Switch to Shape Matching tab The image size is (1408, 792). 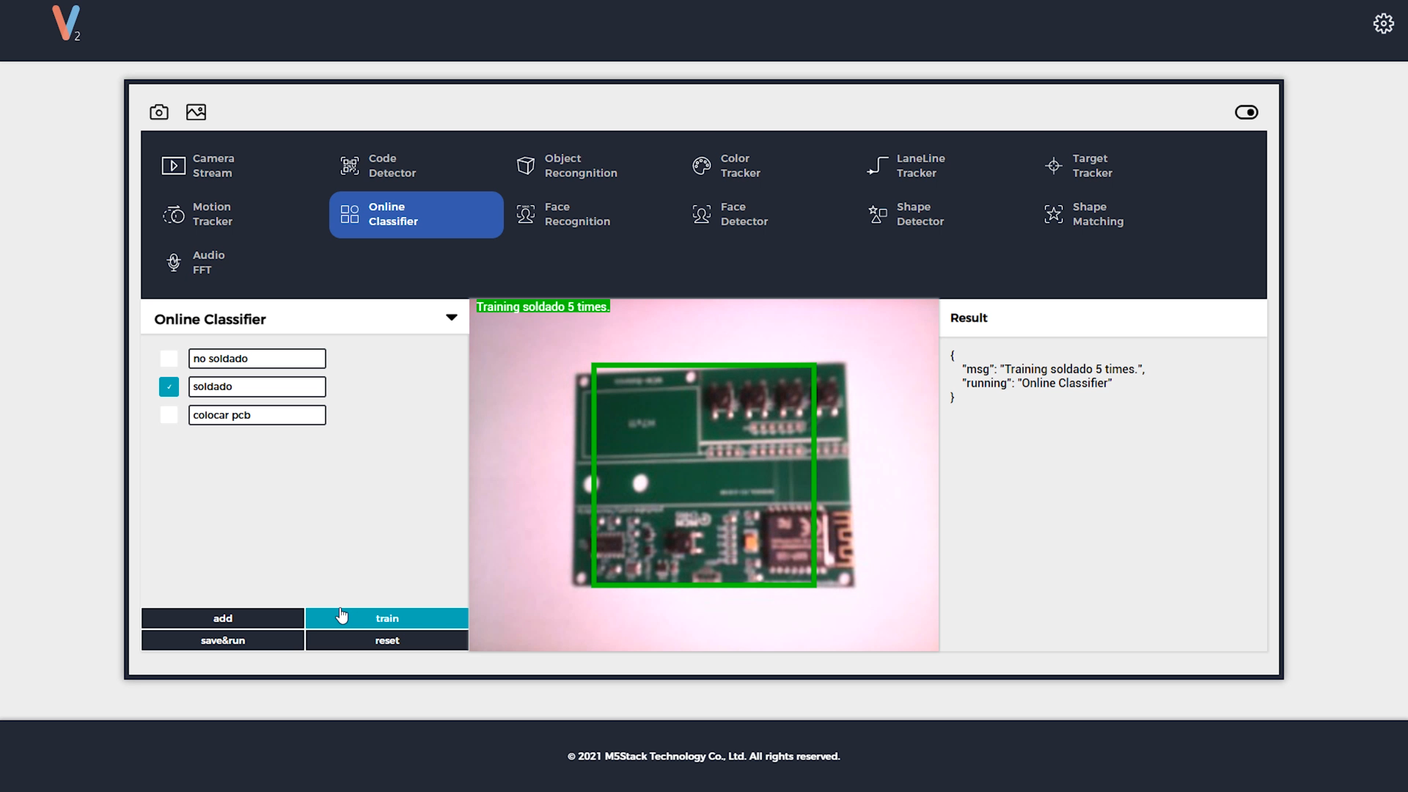coord(1098,213)
